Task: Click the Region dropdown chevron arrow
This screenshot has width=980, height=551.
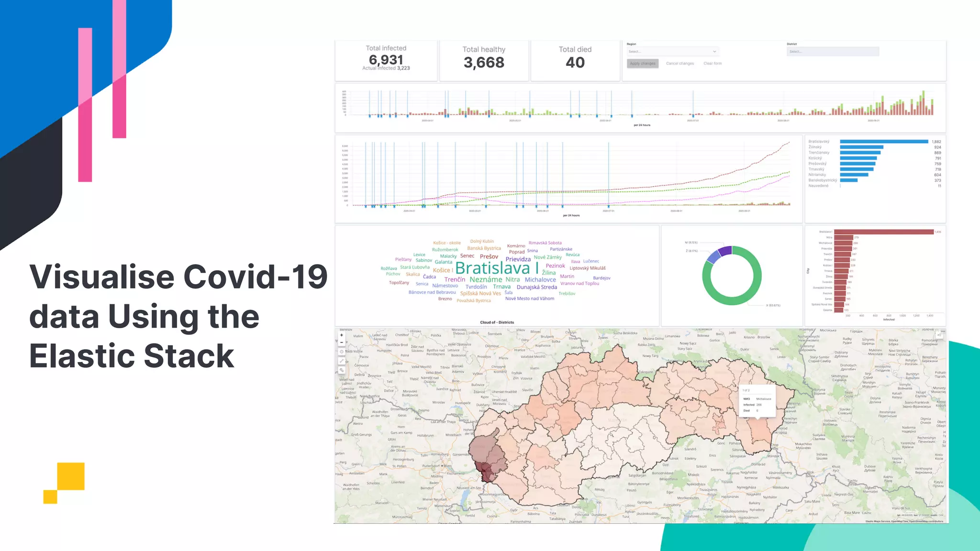Action: (x=714, y=52)
